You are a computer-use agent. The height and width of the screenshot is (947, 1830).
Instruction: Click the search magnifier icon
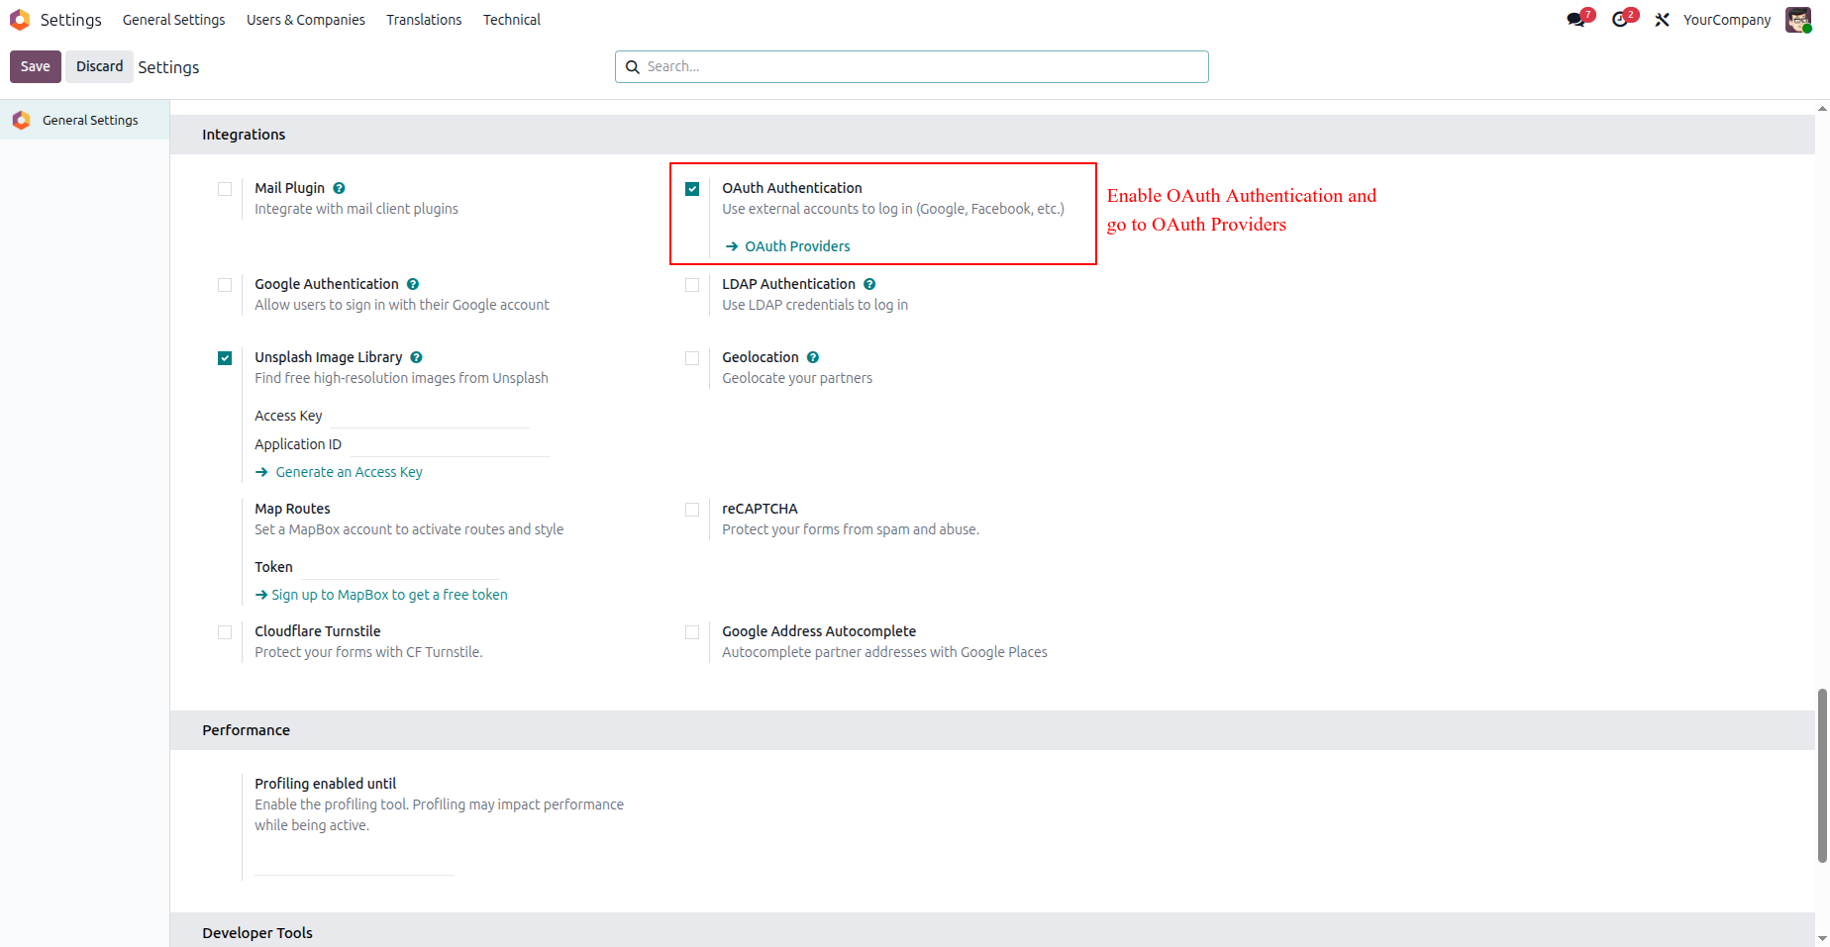click(x=633, y=67)
